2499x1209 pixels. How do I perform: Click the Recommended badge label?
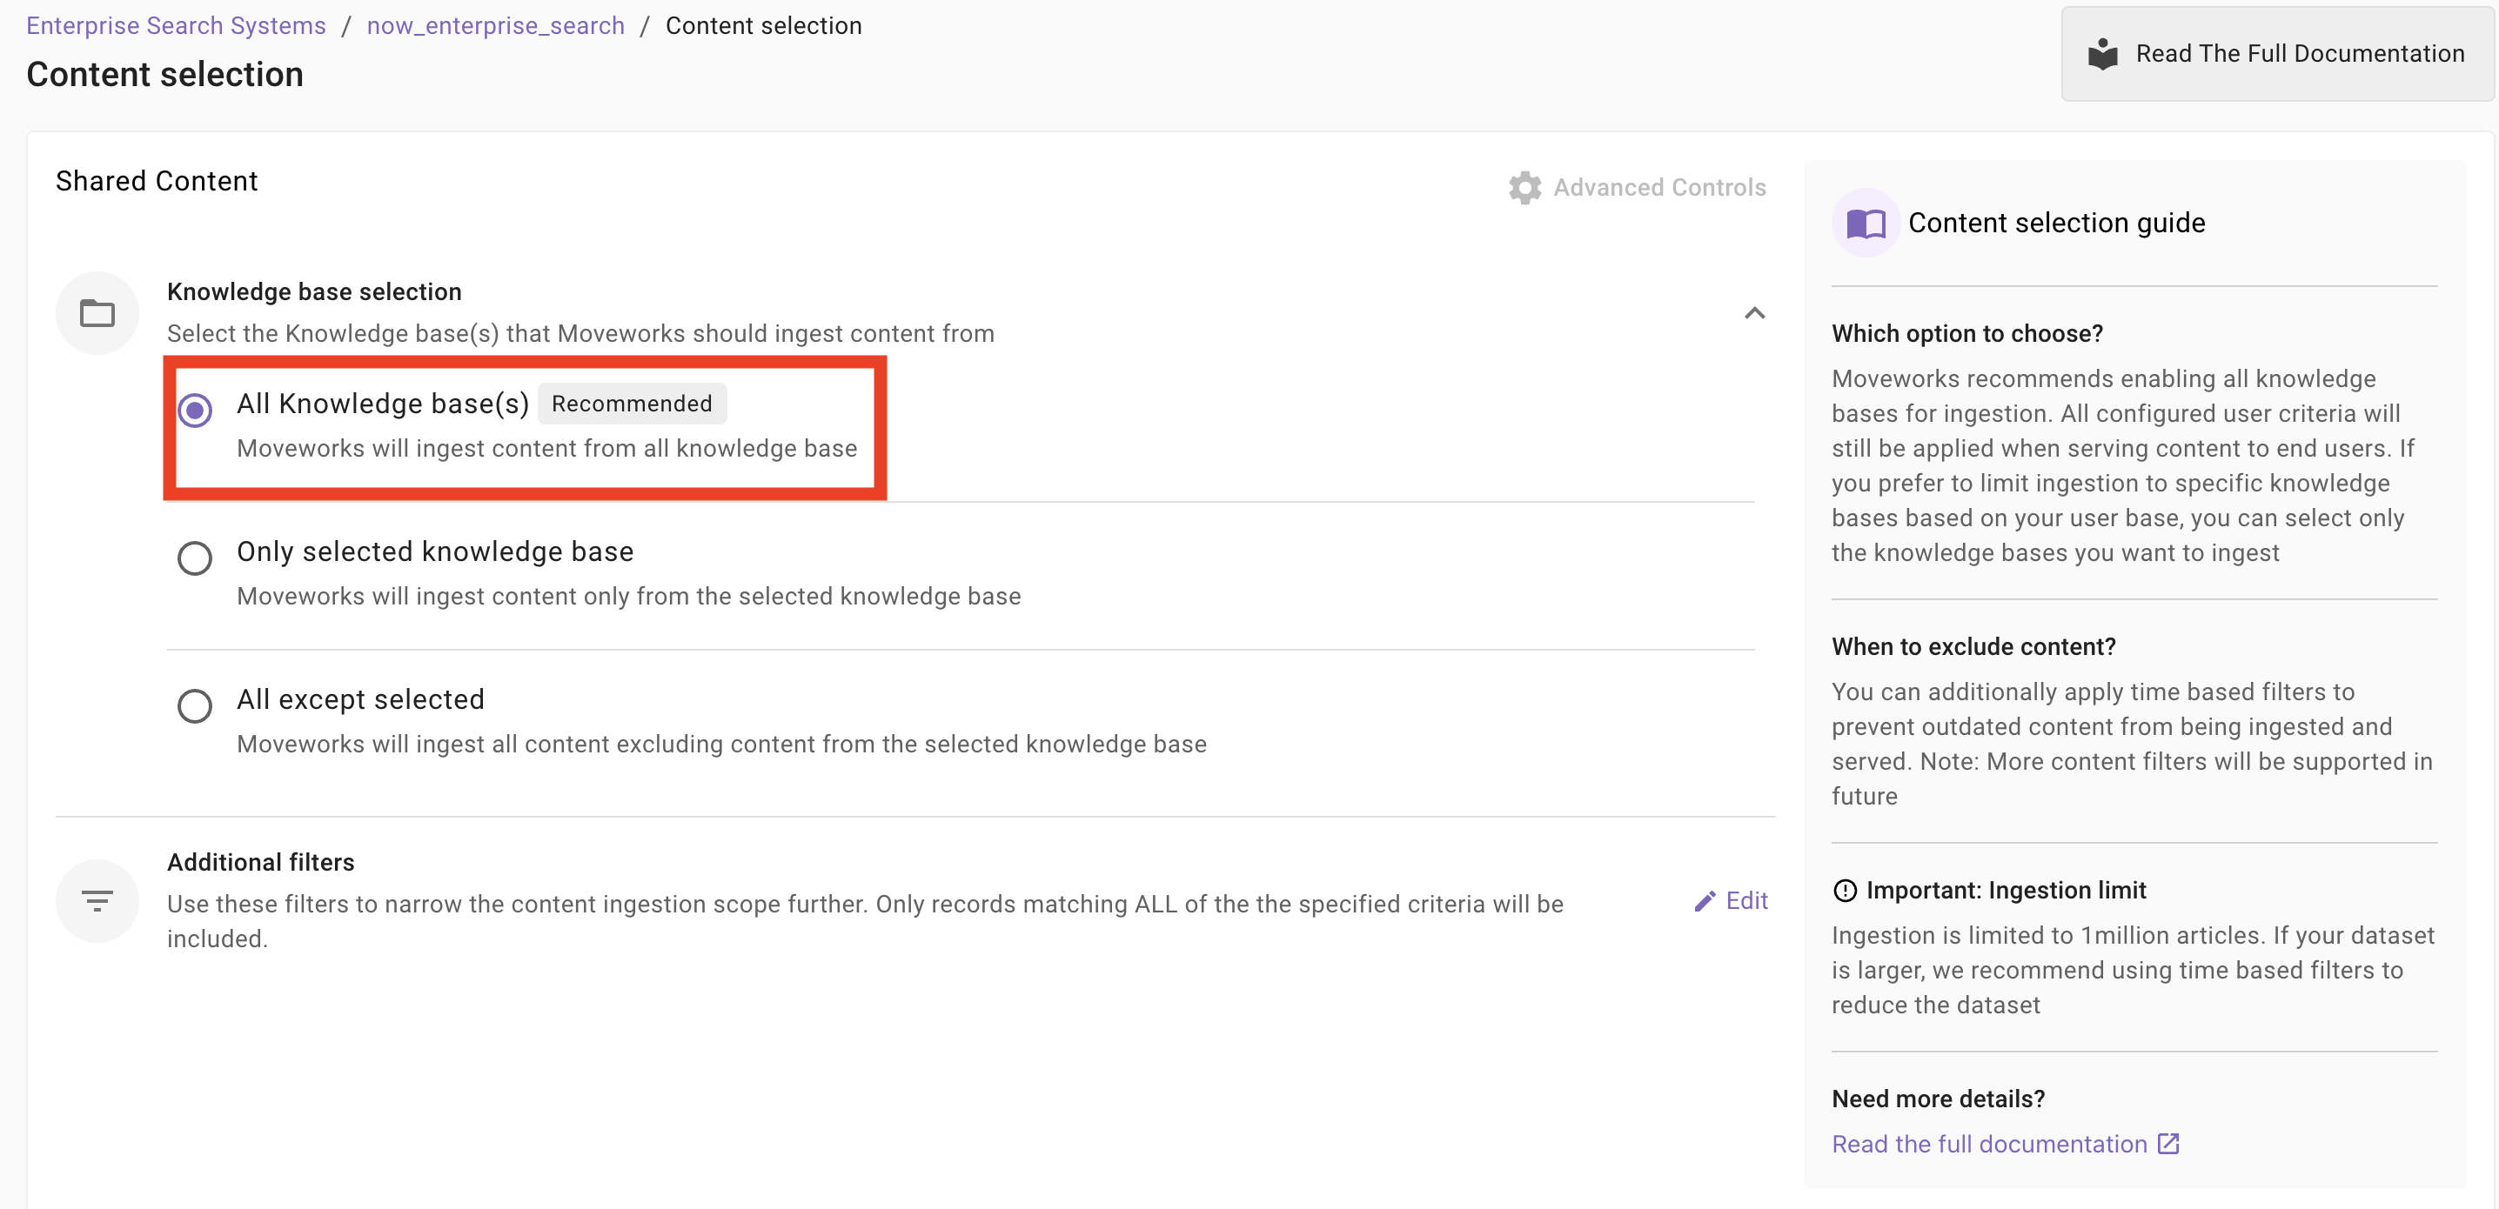coord(632,404)
